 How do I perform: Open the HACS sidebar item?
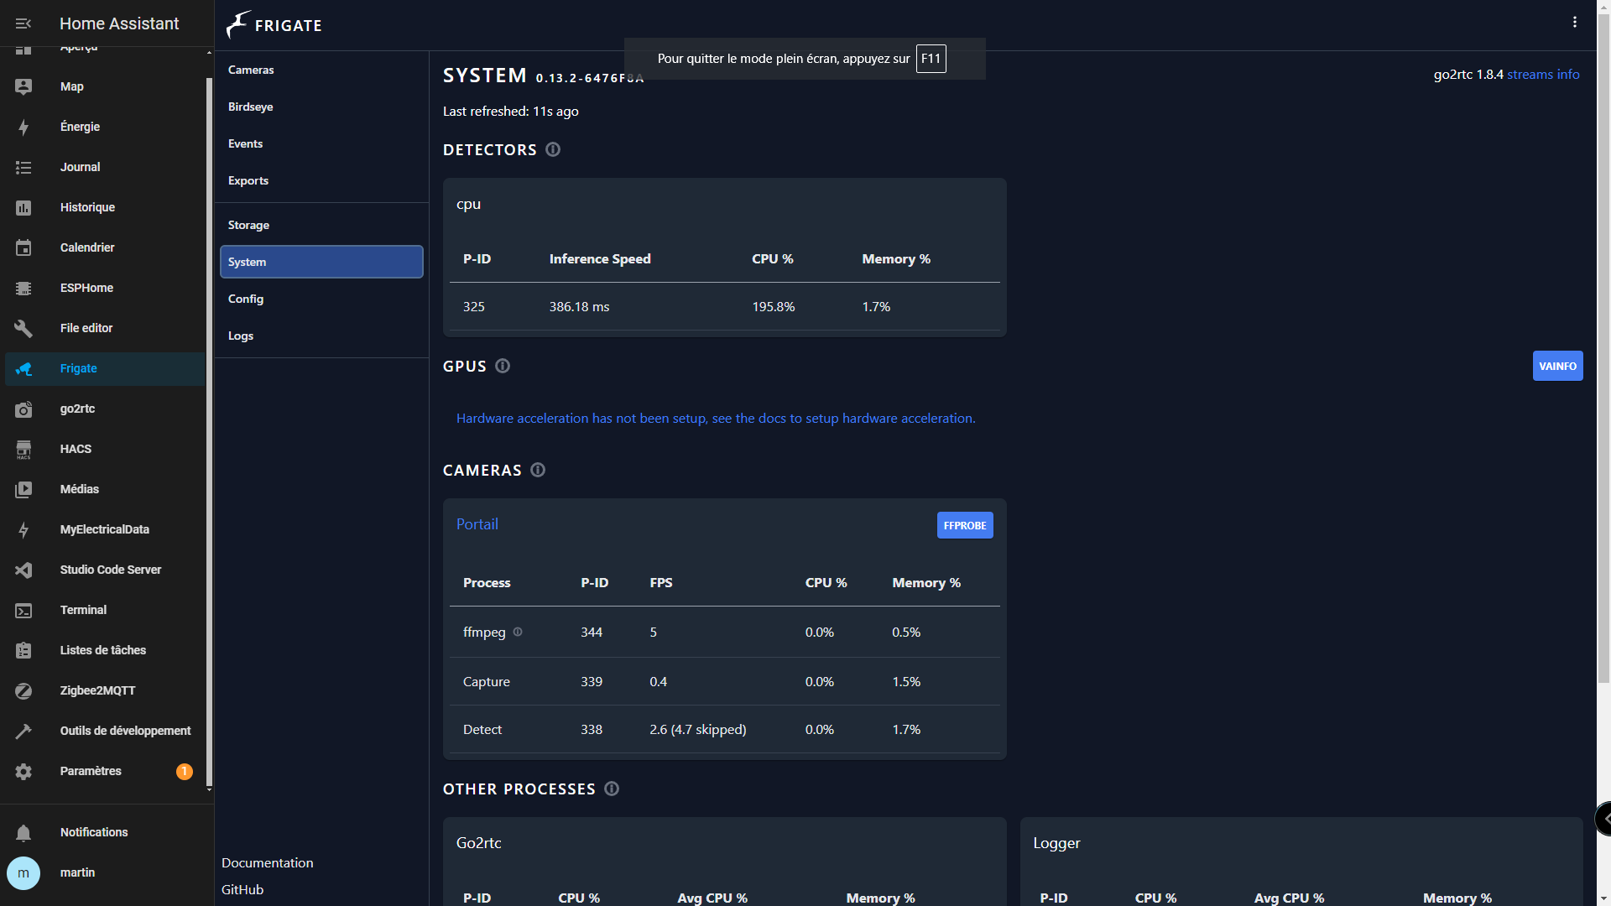coord(76,449)
